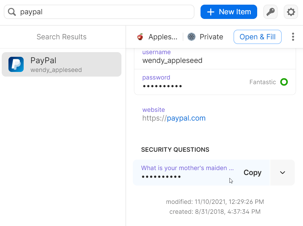Image resolution: width=303 pixels, height=226 pixels.
Task: Open the three-dot more options menu
Action: tap(293, 37)
